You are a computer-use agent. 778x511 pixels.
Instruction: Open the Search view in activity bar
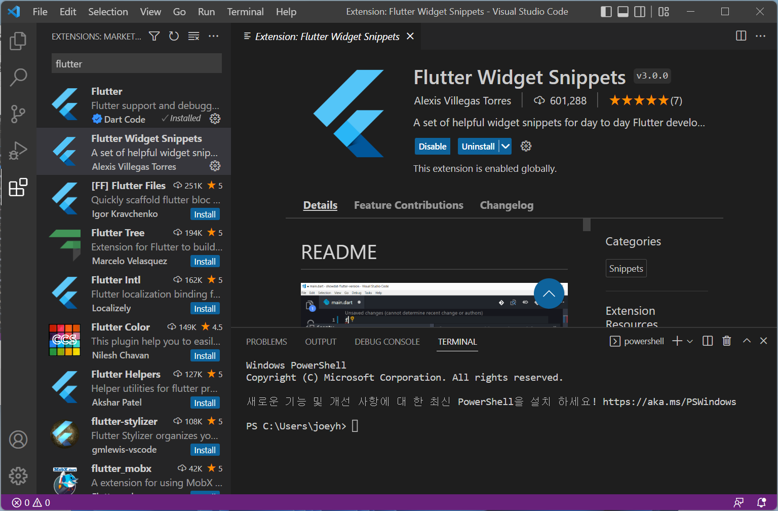tap(18, 78)
